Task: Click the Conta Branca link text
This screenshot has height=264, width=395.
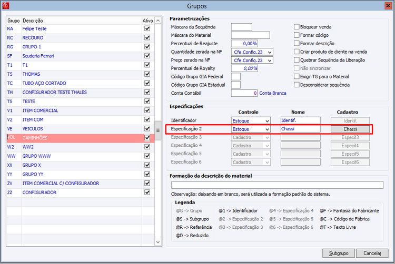Action: pyautogui.click(x=273, y=93)
